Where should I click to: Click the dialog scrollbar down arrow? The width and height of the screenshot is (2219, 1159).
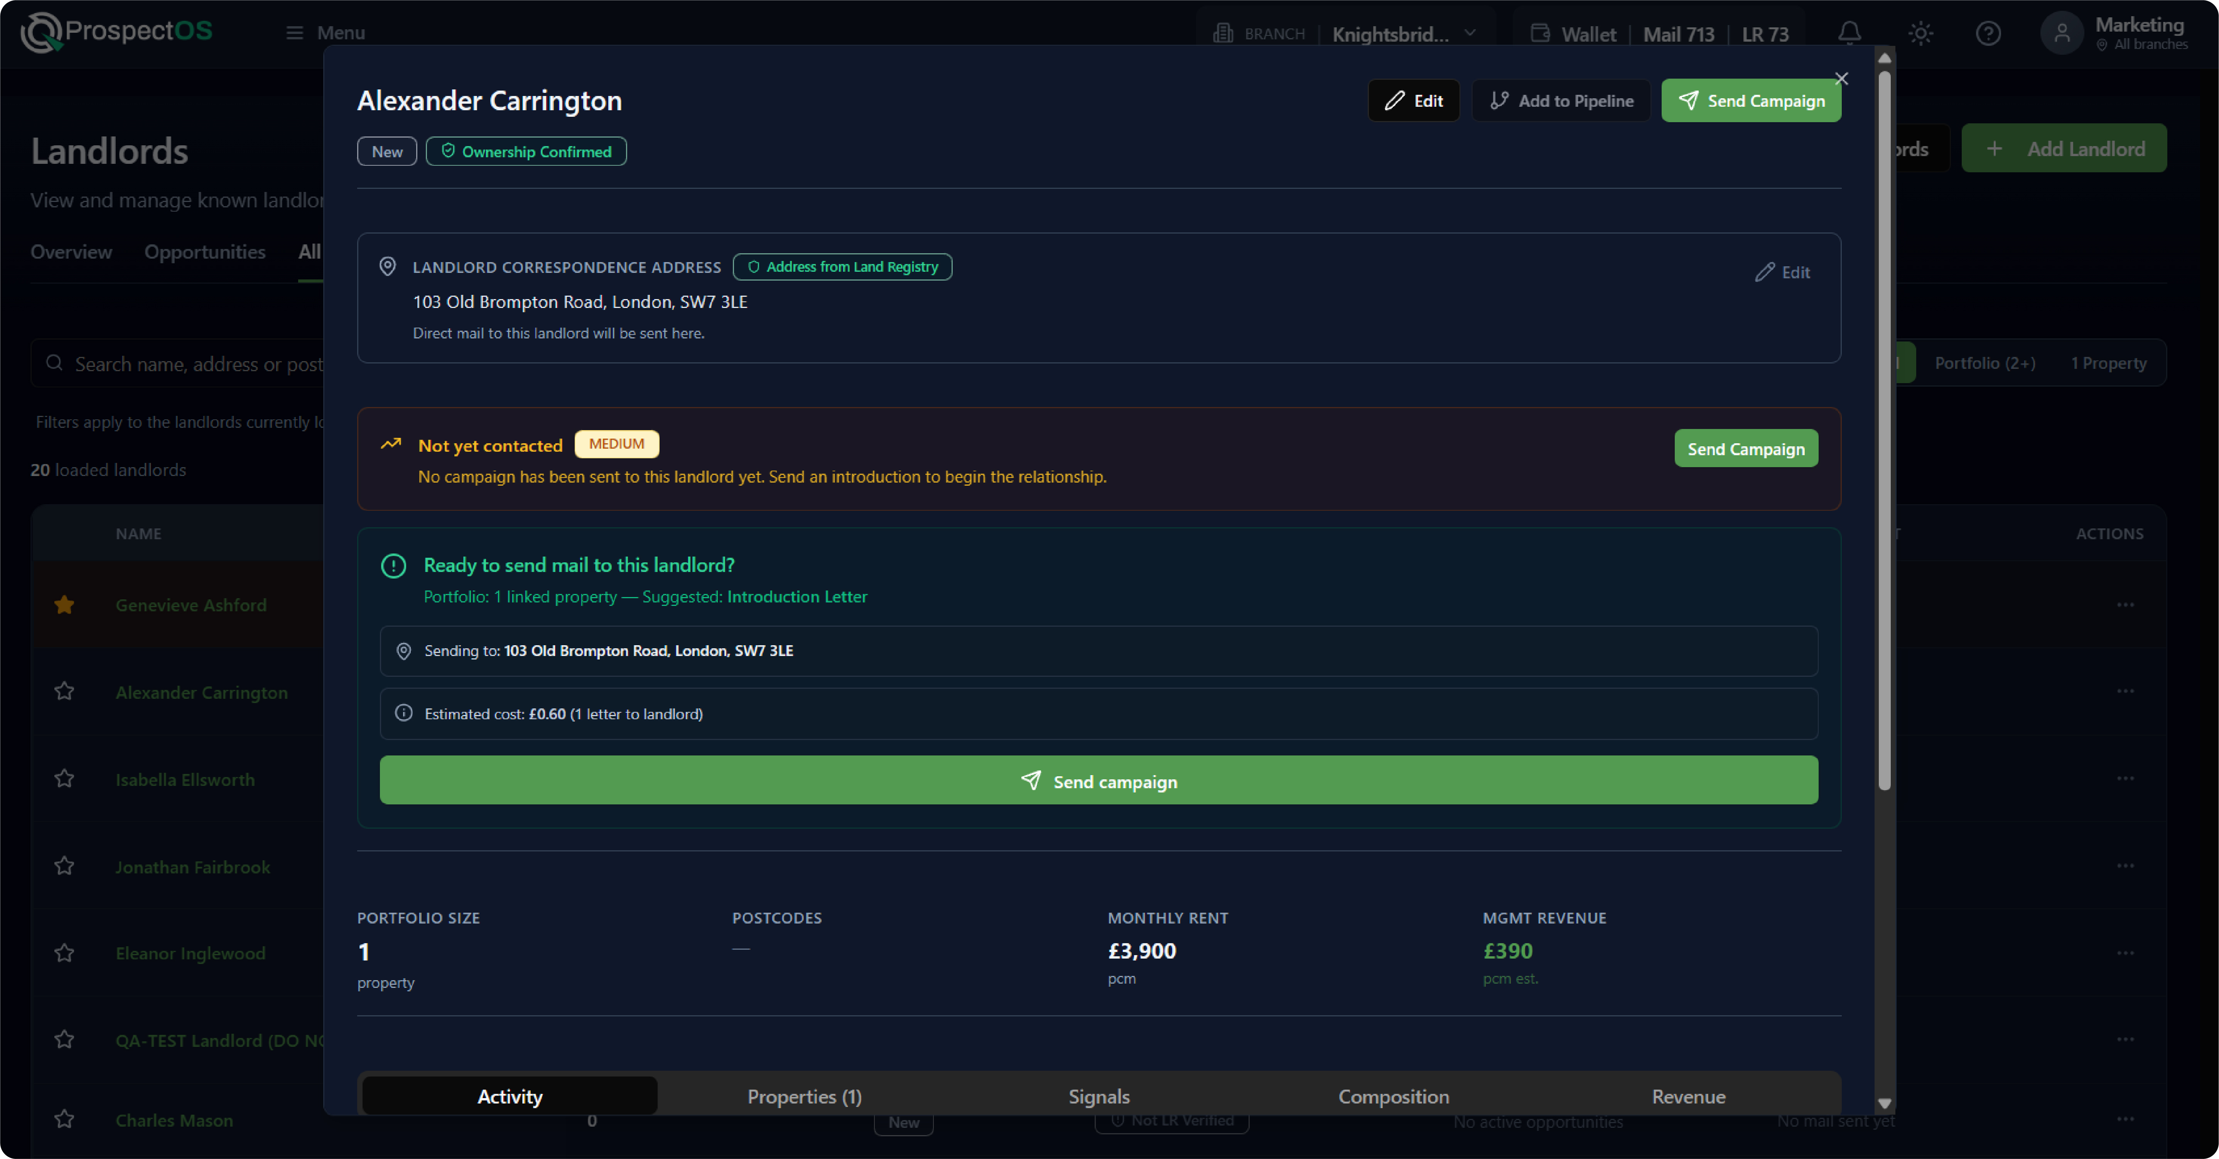tap(1885, 1103)
